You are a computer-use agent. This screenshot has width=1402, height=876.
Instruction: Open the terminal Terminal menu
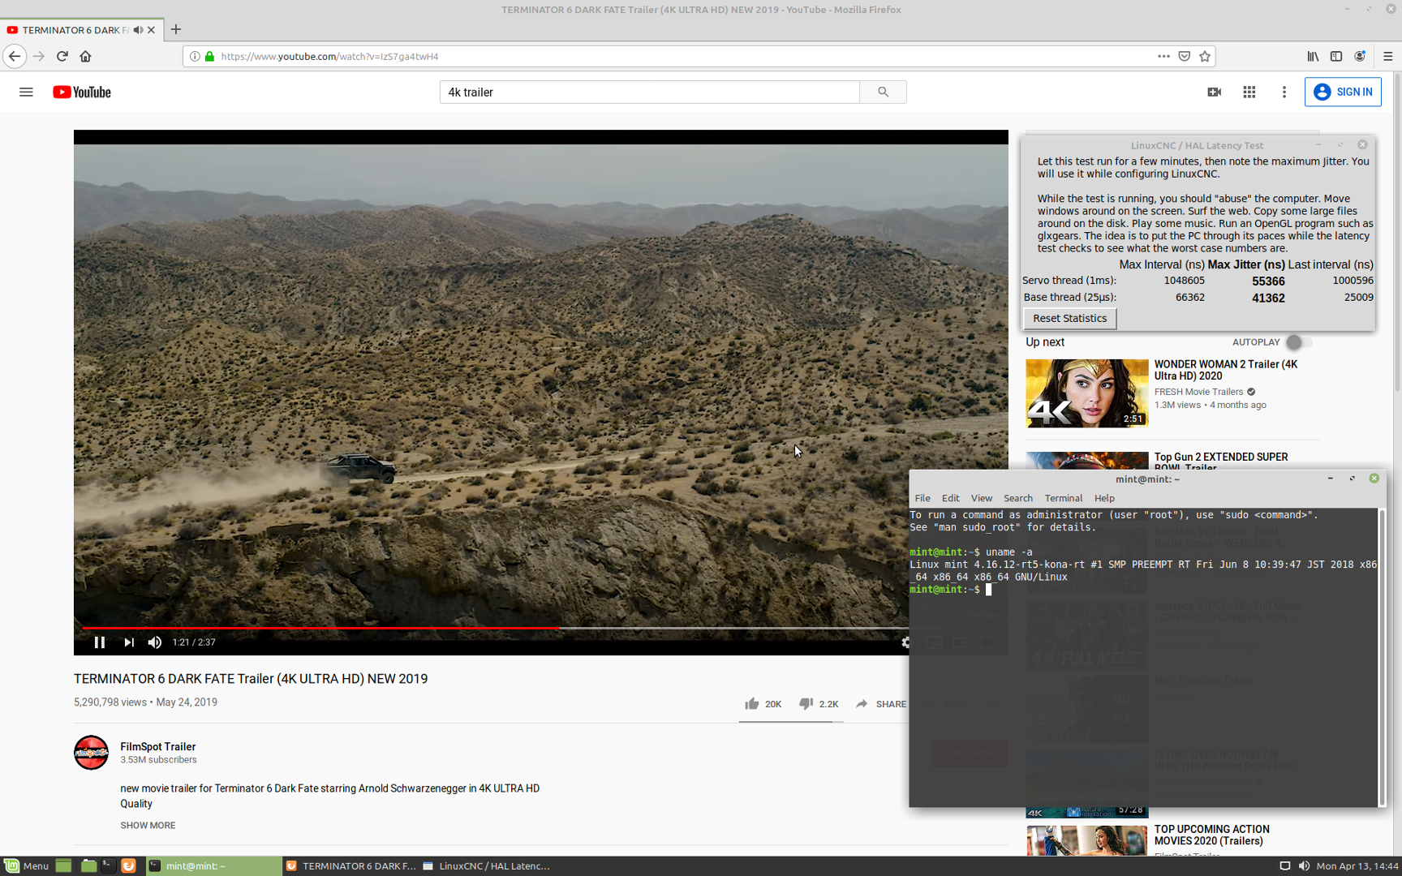point(1063,498)
